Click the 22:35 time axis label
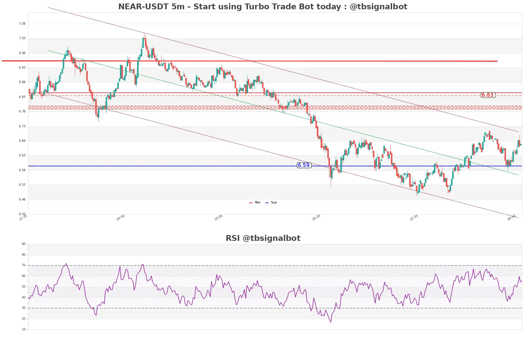This screenshot has height=351, width=526. click(x=414, y=218)
